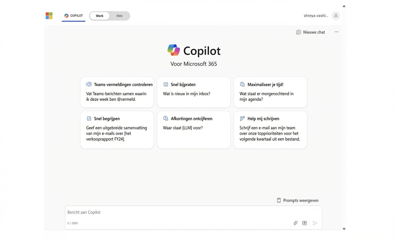Expand the 'Snel bijpraten' prompt card
396x241 pixels.
[x=193, y=92]
